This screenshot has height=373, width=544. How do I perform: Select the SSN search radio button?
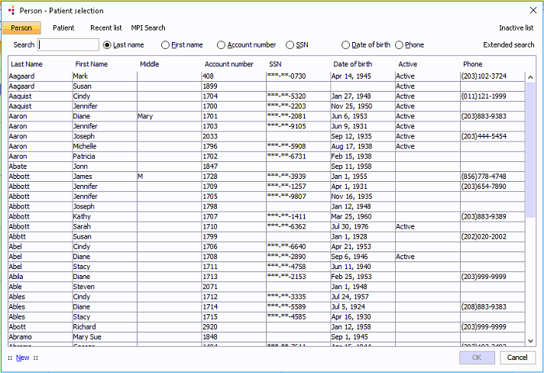click(290, 45)
